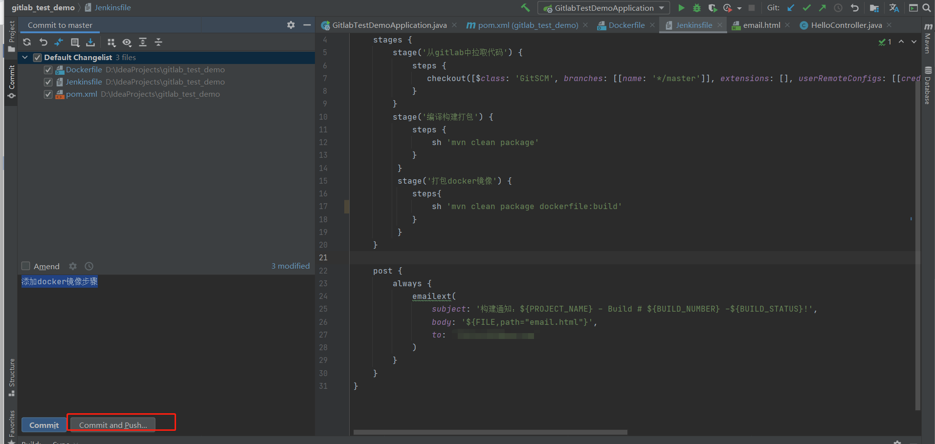Screen dimensions: 935x444
Task: Open Run Anything window icon
Action: (913, 8)
